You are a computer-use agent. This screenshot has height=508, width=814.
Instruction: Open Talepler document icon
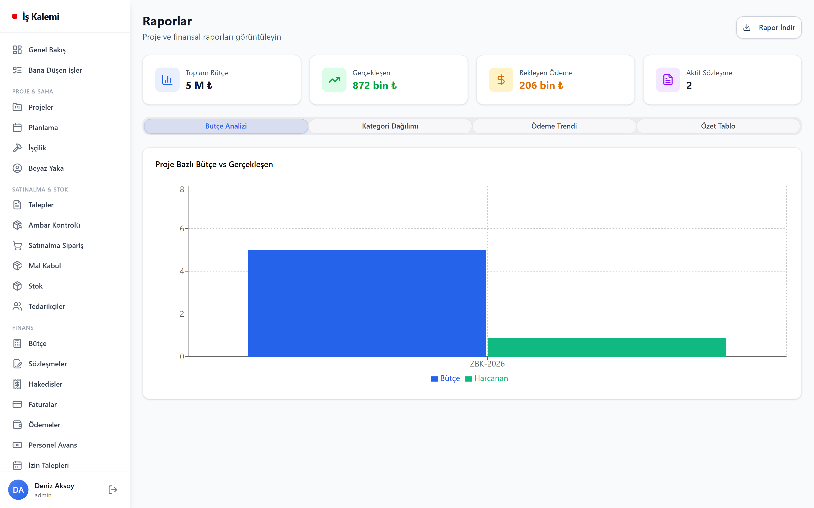point(17,205)
